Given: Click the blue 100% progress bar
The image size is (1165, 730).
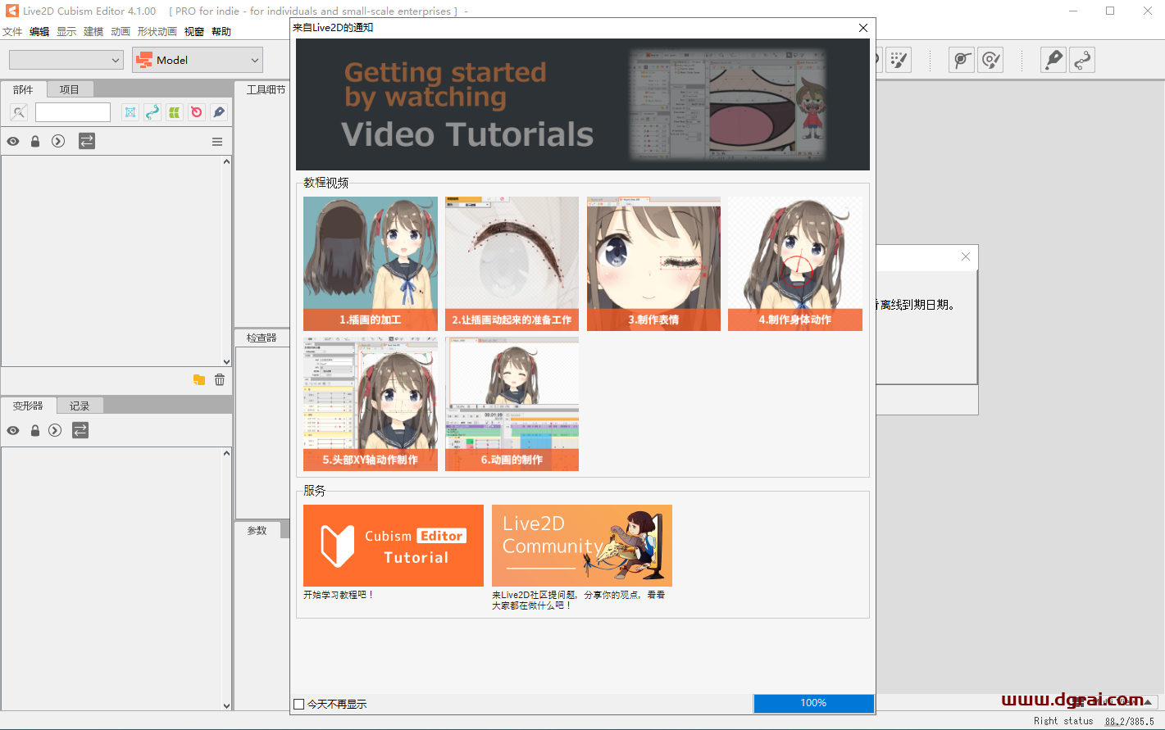Looking at the screenshot, I should click(x=813, y=703).
